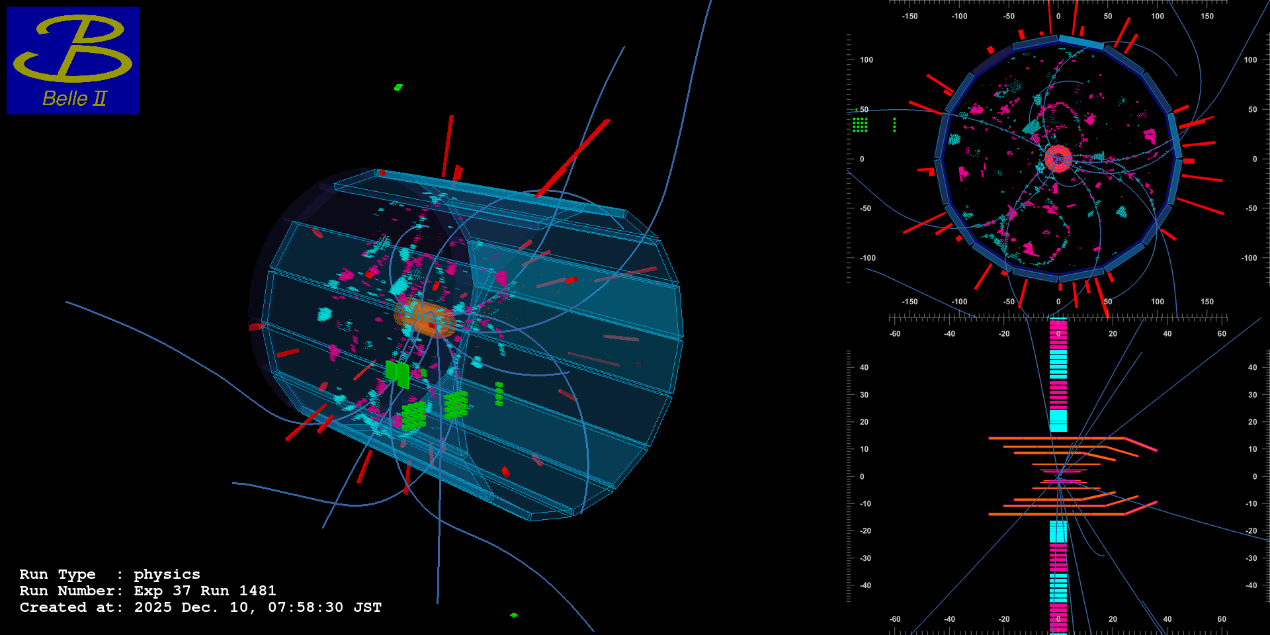Screen dimensions: 1270x635
Task: Click the longest upper orange layer bar
Action: coord(1056,438)
